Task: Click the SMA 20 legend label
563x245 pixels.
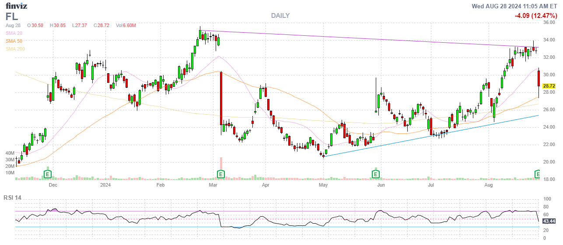Action: (14, 33)
